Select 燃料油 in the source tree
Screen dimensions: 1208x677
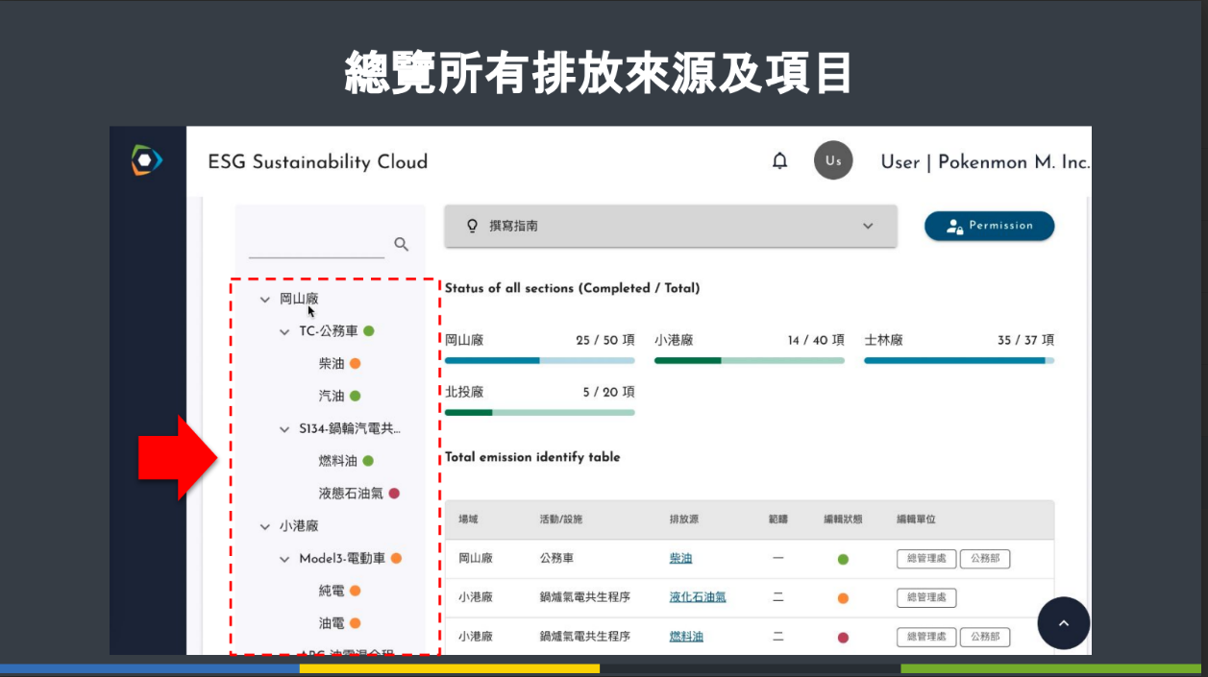pos(337,461)
